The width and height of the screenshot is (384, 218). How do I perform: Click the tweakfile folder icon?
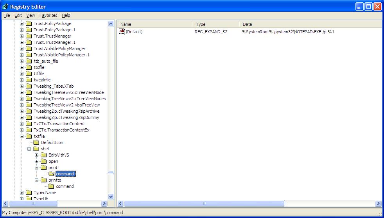[29, 80]
